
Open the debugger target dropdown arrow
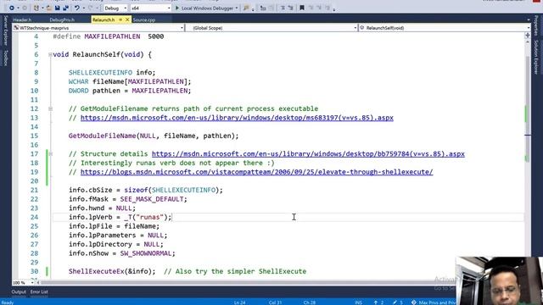(237, 8)
